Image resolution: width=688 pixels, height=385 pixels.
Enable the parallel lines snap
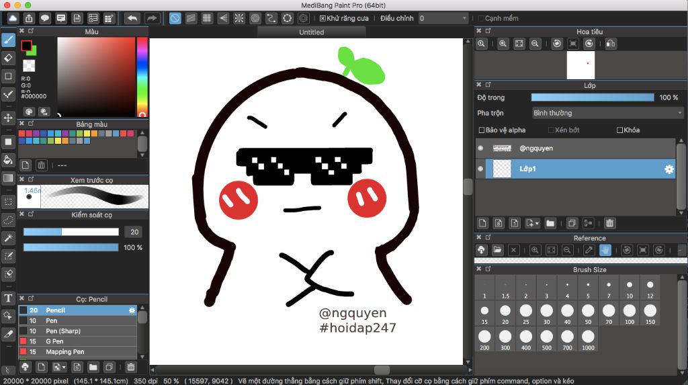point(191,18)
